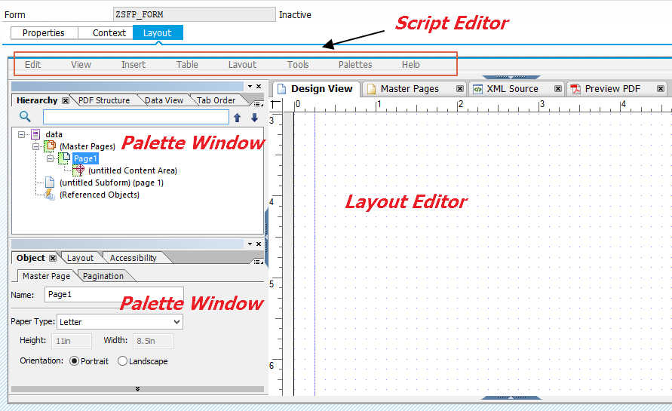The image size is (672, 411).
Task: Close the Master Pages view tab
Action: [460, 89]
